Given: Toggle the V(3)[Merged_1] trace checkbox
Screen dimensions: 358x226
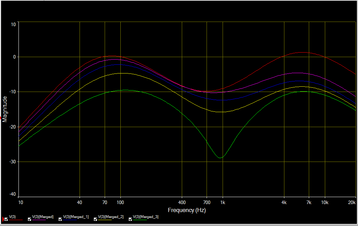Looking at the screenshot, I should [60, 219].
